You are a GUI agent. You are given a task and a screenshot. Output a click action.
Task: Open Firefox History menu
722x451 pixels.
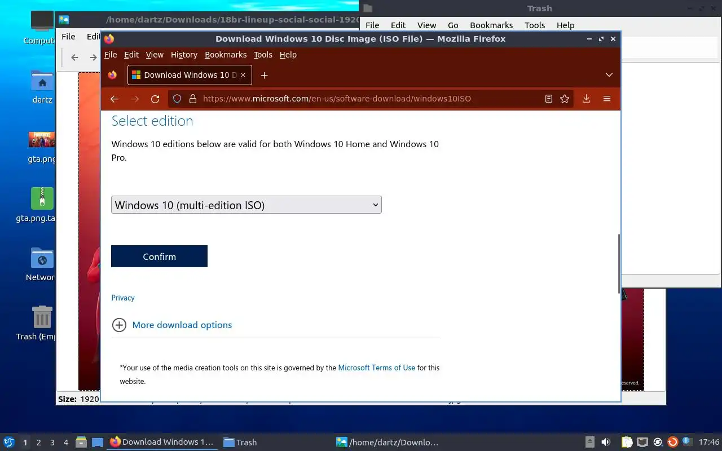(184, 55)
